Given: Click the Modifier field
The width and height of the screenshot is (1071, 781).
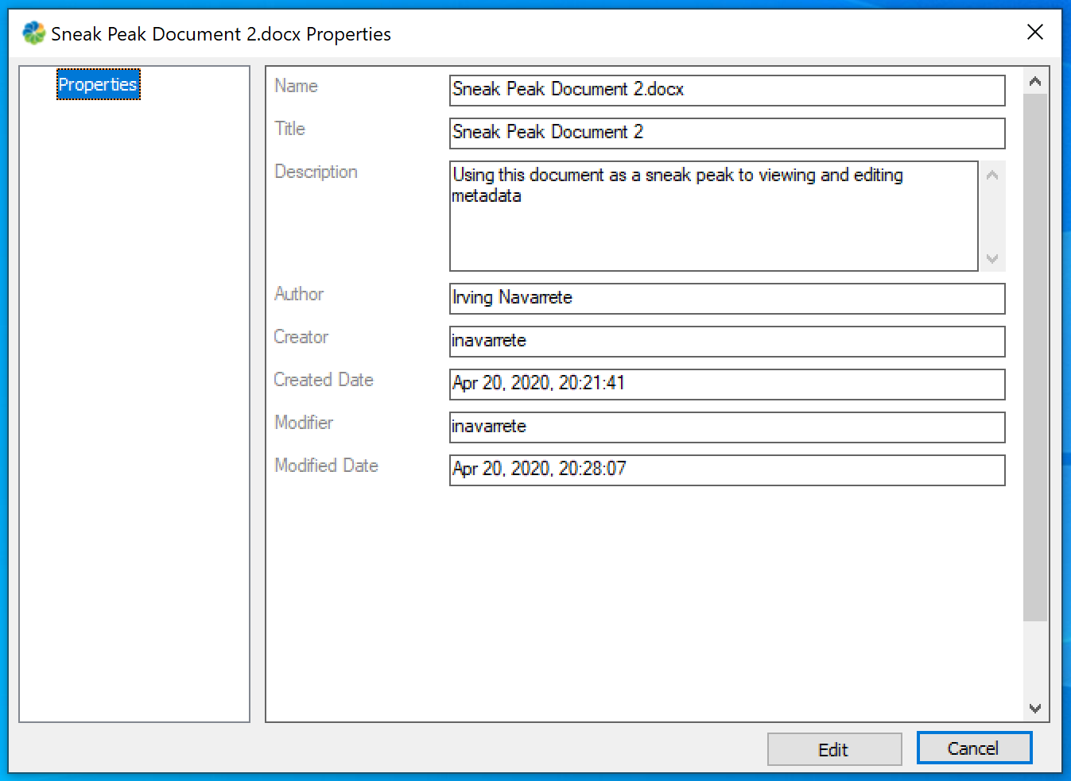Looking at the screenshot, I should click(x=726, y=427).
